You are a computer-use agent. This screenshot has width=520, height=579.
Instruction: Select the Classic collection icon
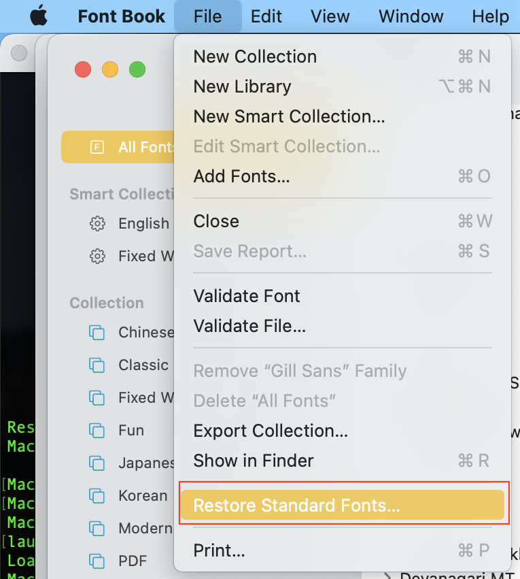pos(97,365)
